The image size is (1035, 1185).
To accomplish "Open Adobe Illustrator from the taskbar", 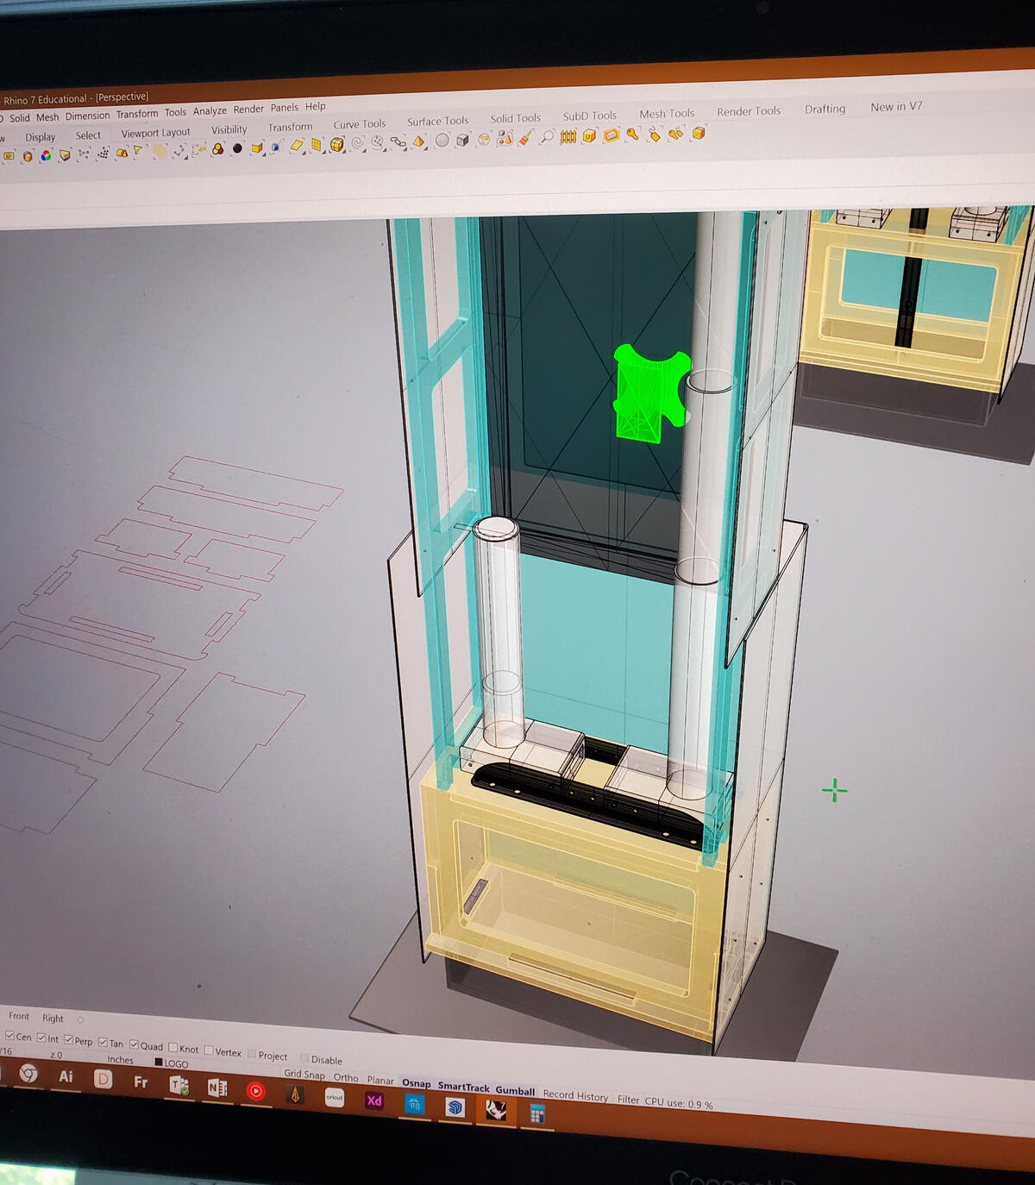I will pyautogui.click(x=66, y=1076).
